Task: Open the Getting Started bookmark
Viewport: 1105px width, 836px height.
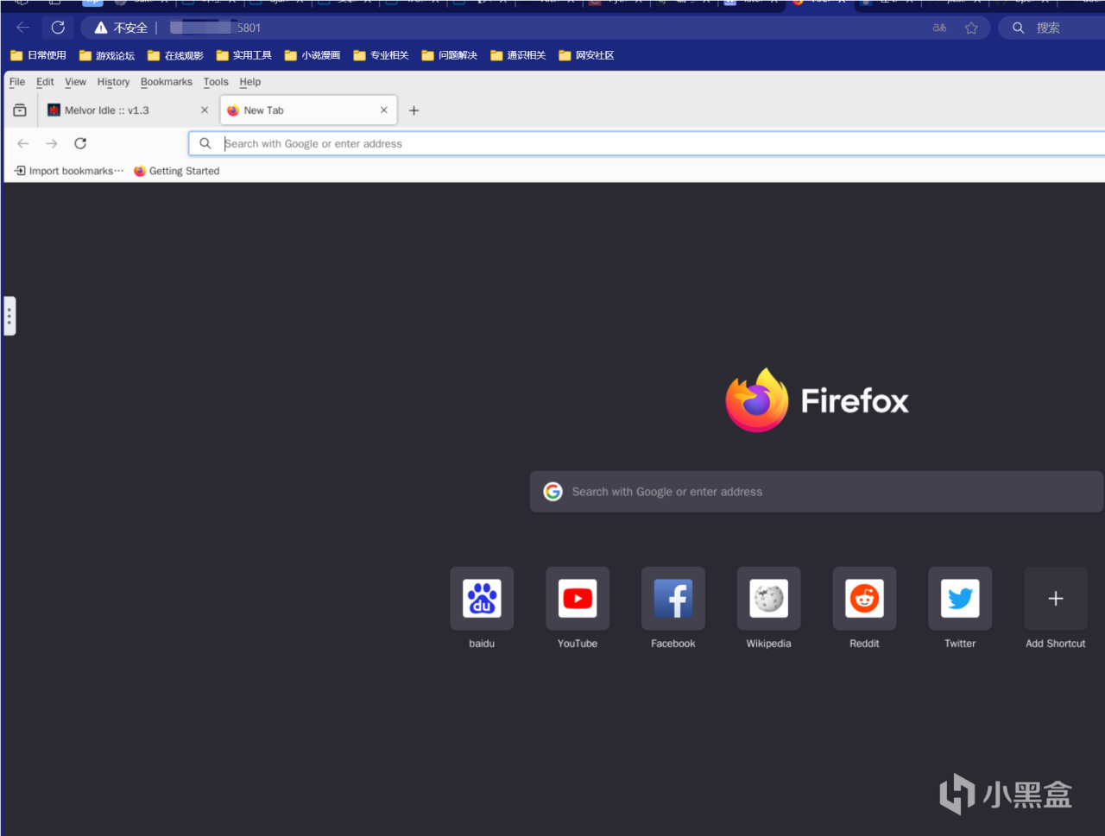Action: coord(177,171)
